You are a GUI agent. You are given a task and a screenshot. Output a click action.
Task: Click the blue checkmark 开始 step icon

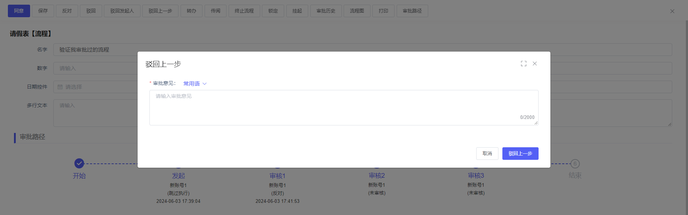click(x=79, y=163)
